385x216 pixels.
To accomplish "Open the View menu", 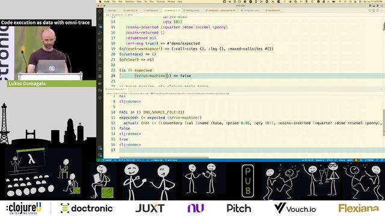I will (139, 1).
